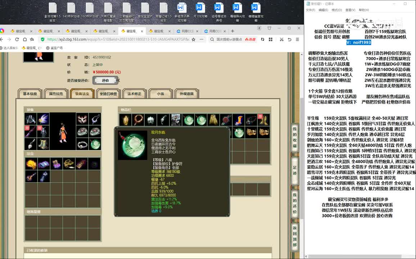Bookmark this page with the address bar star
The height and width of the screenshot is (259, 416).
click(193, 39)
